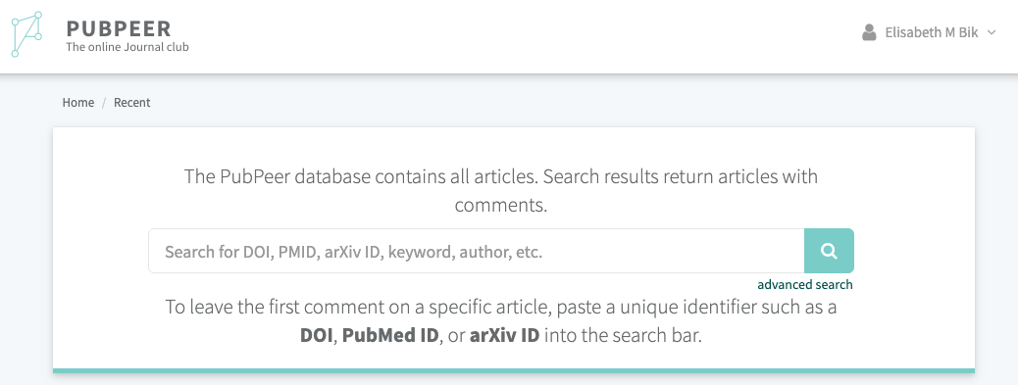Viewport: 1018px width, 385px height.
Task: Click the "PubPeer database contains all articles" sentence
Action: pyautogui.click(x=362, y=176)
